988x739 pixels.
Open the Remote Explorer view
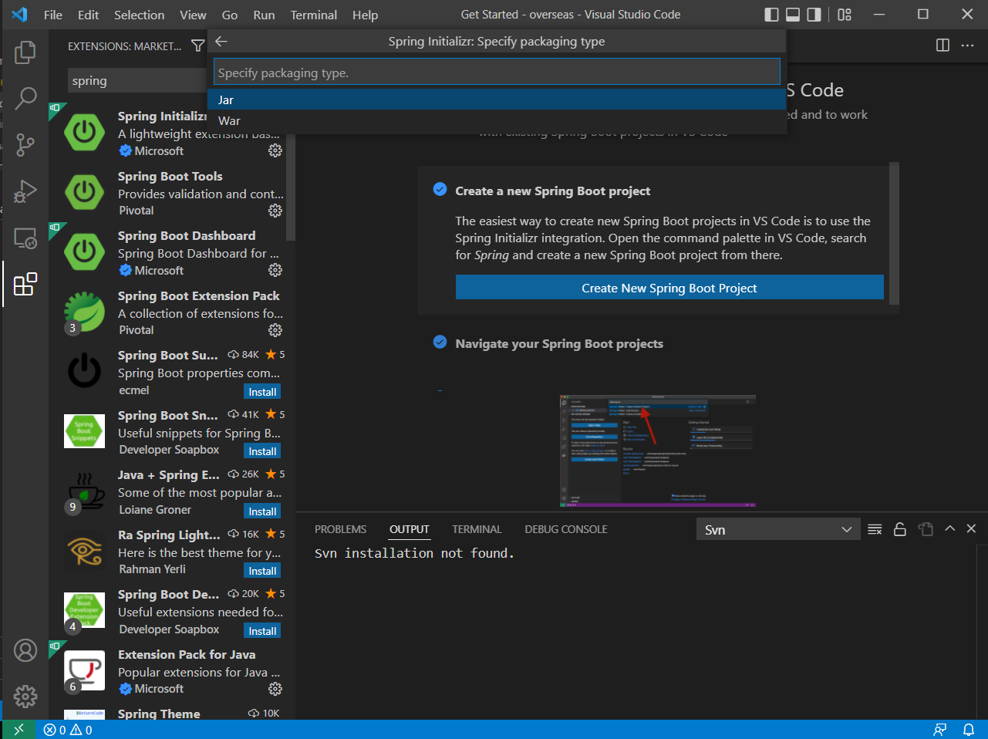tap(25, 238)
